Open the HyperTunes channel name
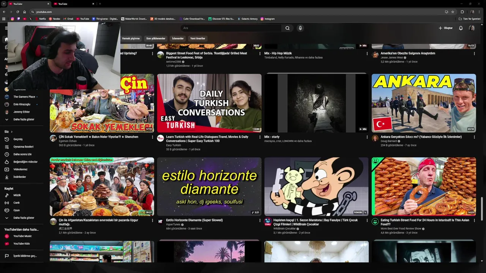This screenshot has height=273, width=486. click(x=173, y=224)
